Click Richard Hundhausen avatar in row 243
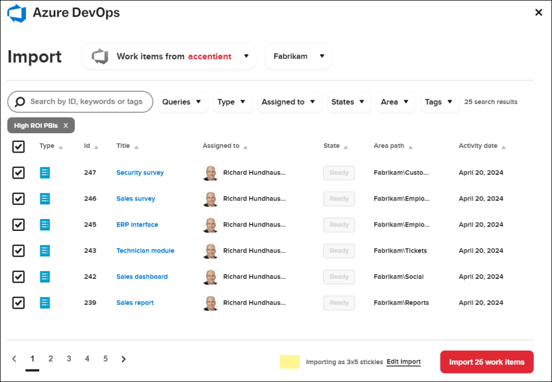Image resolution: width=552 pixels, height=382 pixels. (x=211, y=251)
